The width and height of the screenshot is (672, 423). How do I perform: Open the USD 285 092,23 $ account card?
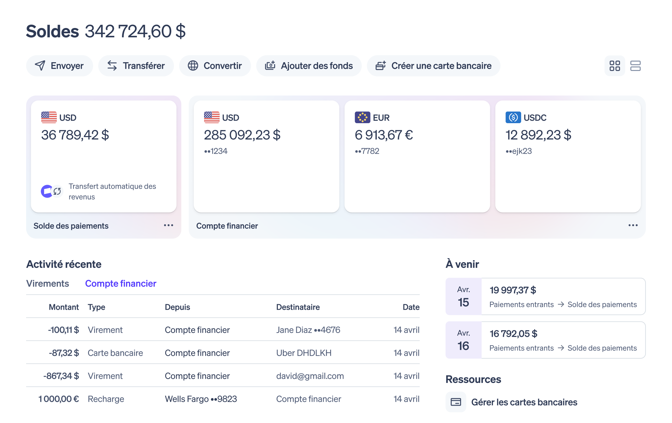[266, 156]
